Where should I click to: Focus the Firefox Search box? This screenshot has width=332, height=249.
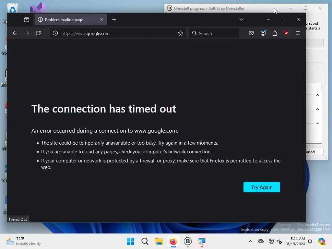coord(214,33)
